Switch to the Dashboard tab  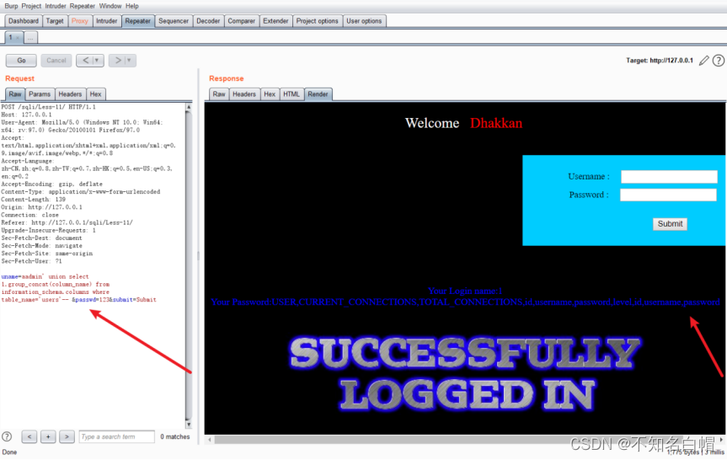(x=24, y=21)
